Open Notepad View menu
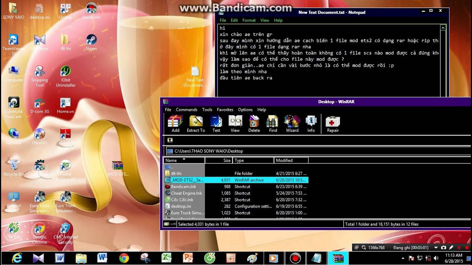 coord(265,20)
